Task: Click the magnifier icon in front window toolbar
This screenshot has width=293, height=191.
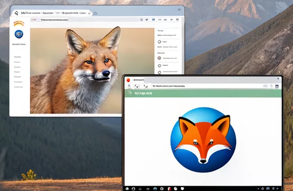Action: [x=129, y=86]
